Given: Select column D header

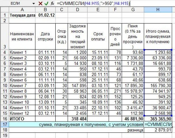Looking at the screenshot, I should (78, 9).
